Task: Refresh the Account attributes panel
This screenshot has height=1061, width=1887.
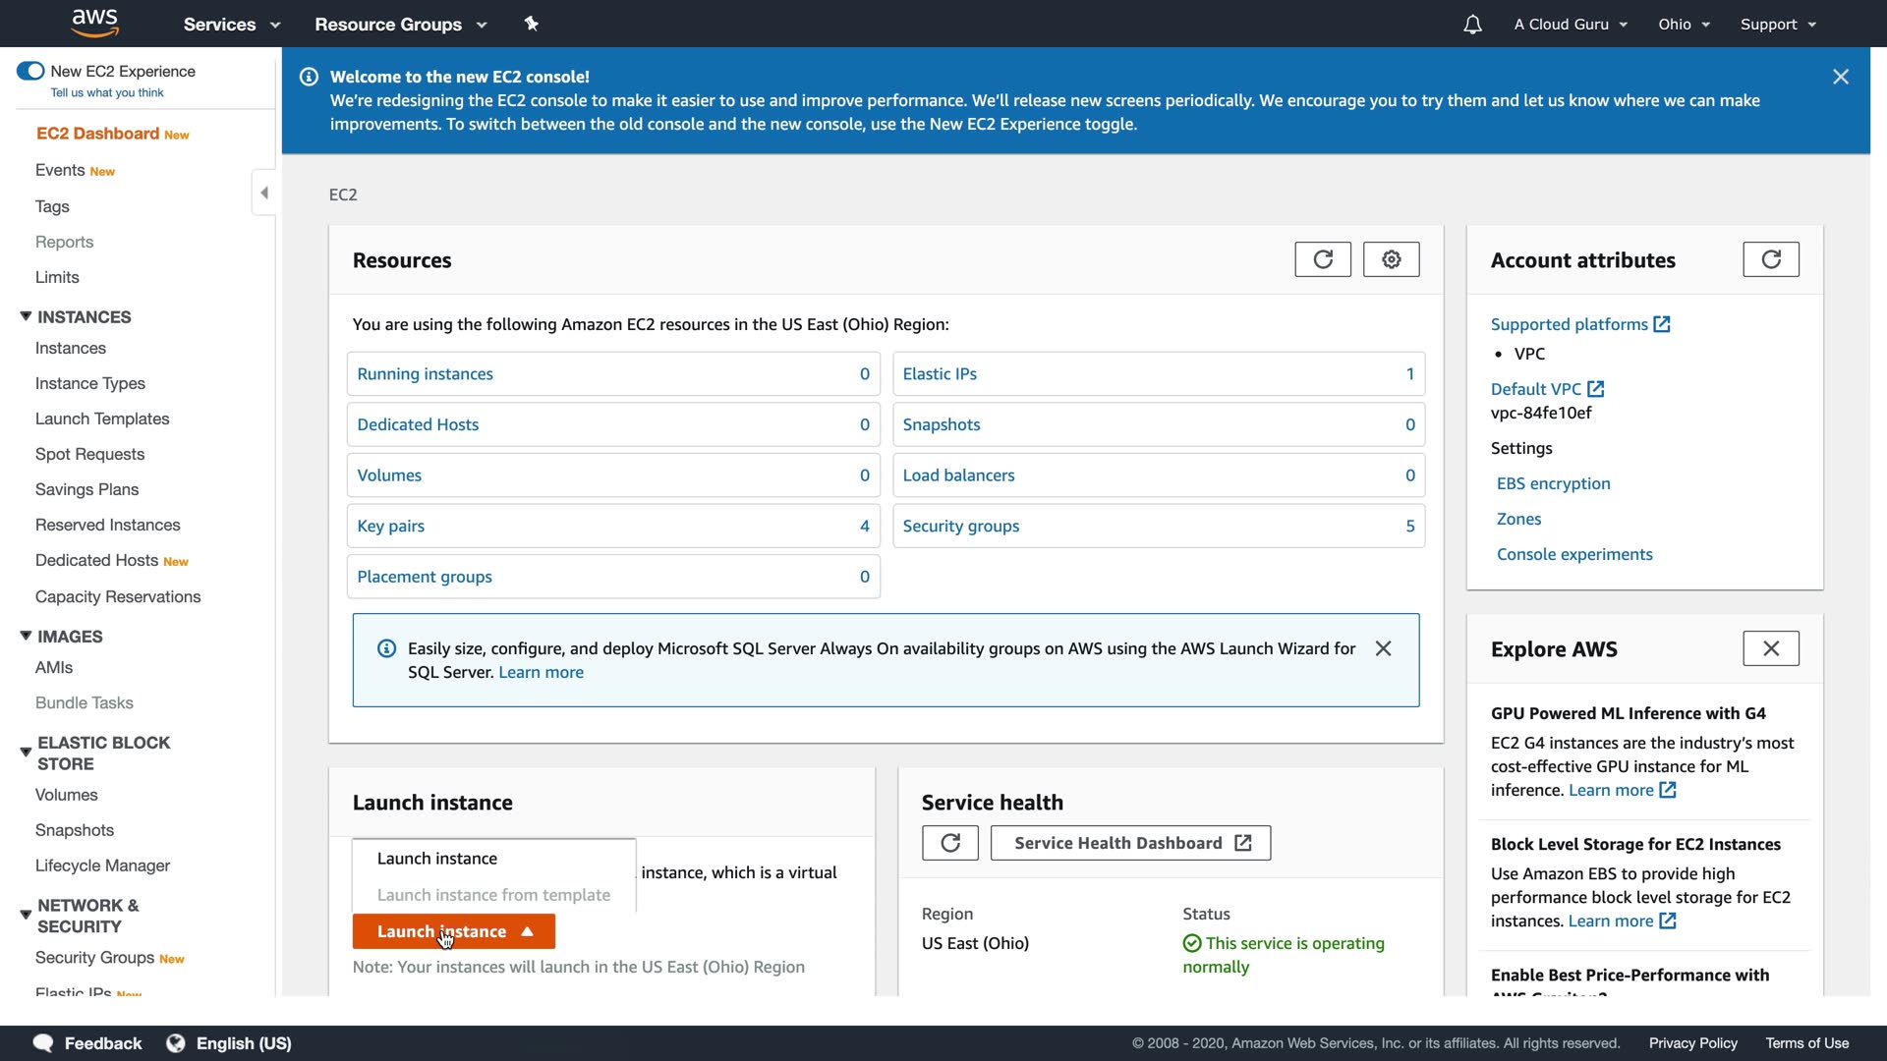Action: [1770, 259]
